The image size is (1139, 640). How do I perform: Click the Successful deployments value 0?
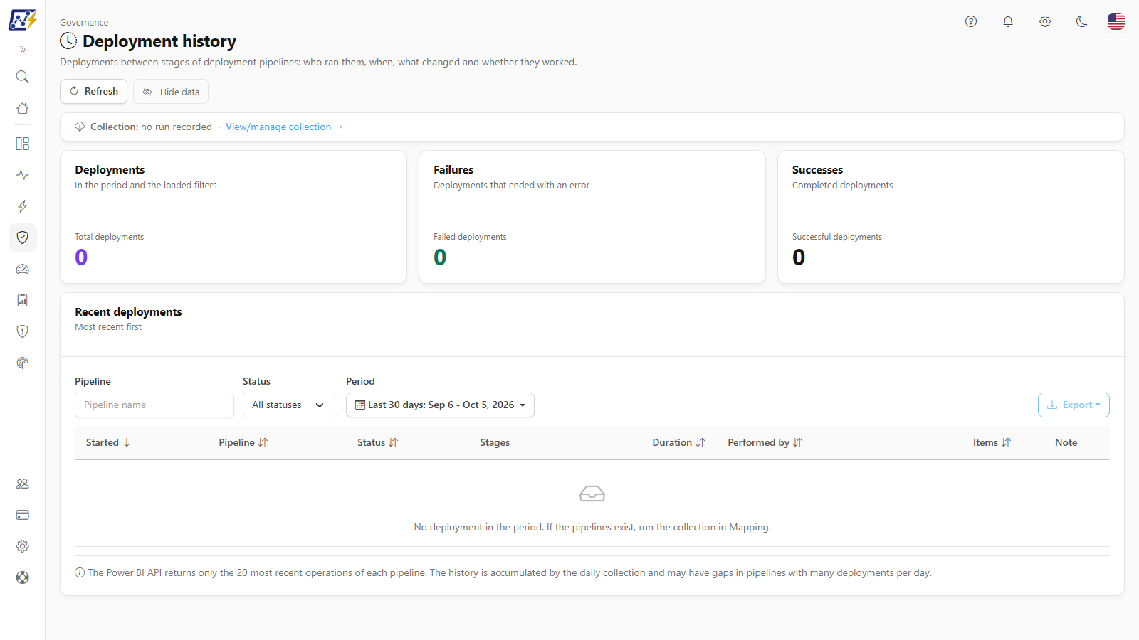click(799, 257)
